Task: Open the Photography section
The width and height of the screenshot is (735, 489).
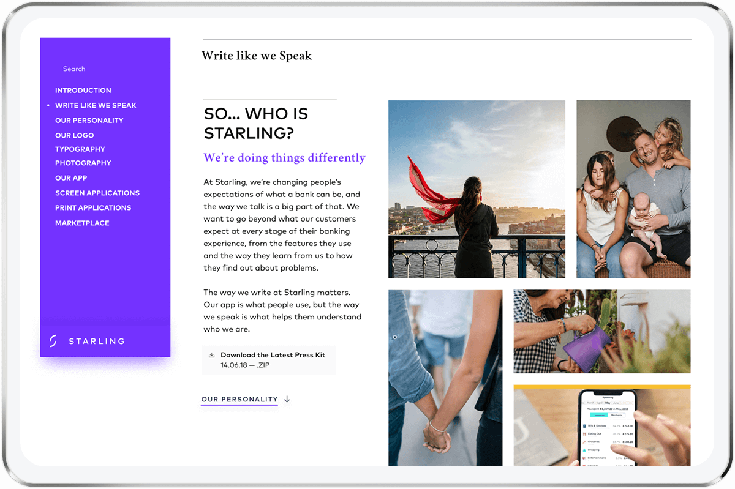Action: [x=83, y=163]
